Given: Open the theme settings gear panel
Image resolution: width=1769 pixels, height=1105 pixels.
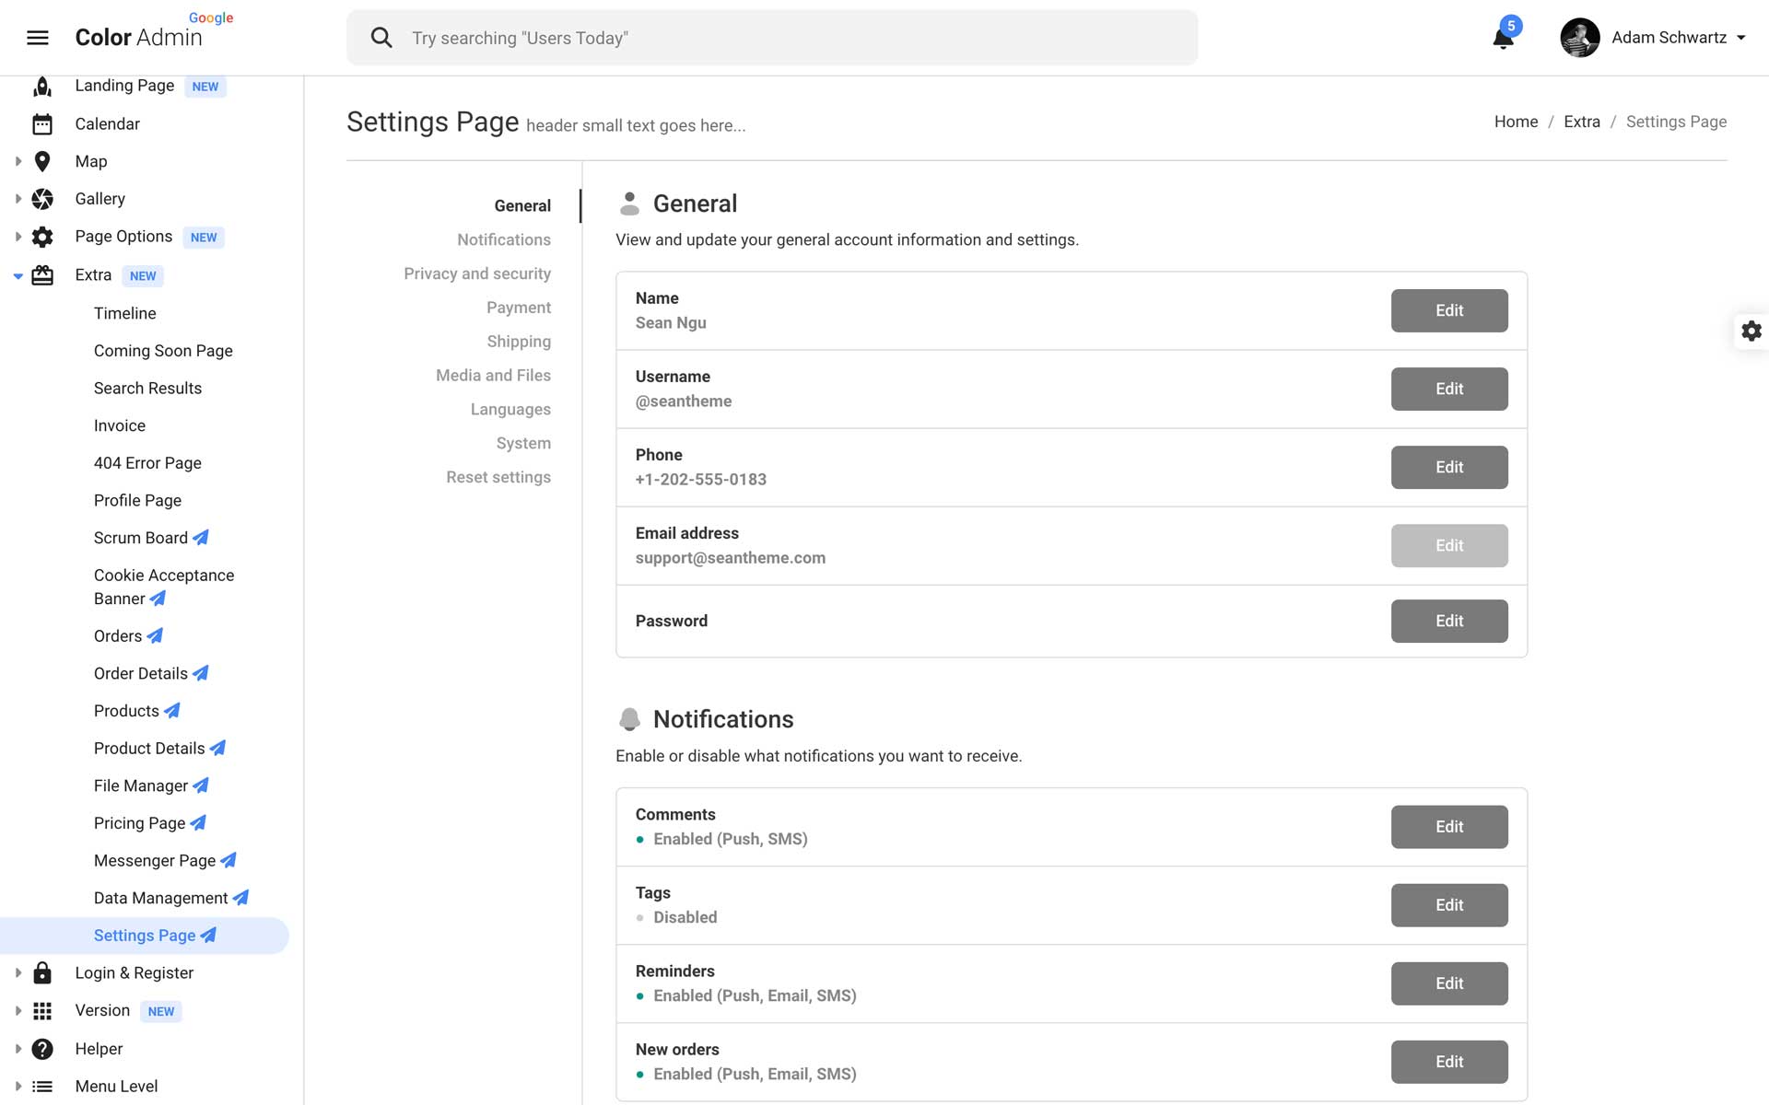Looking at the screenshot, I should coord(1751,331).
